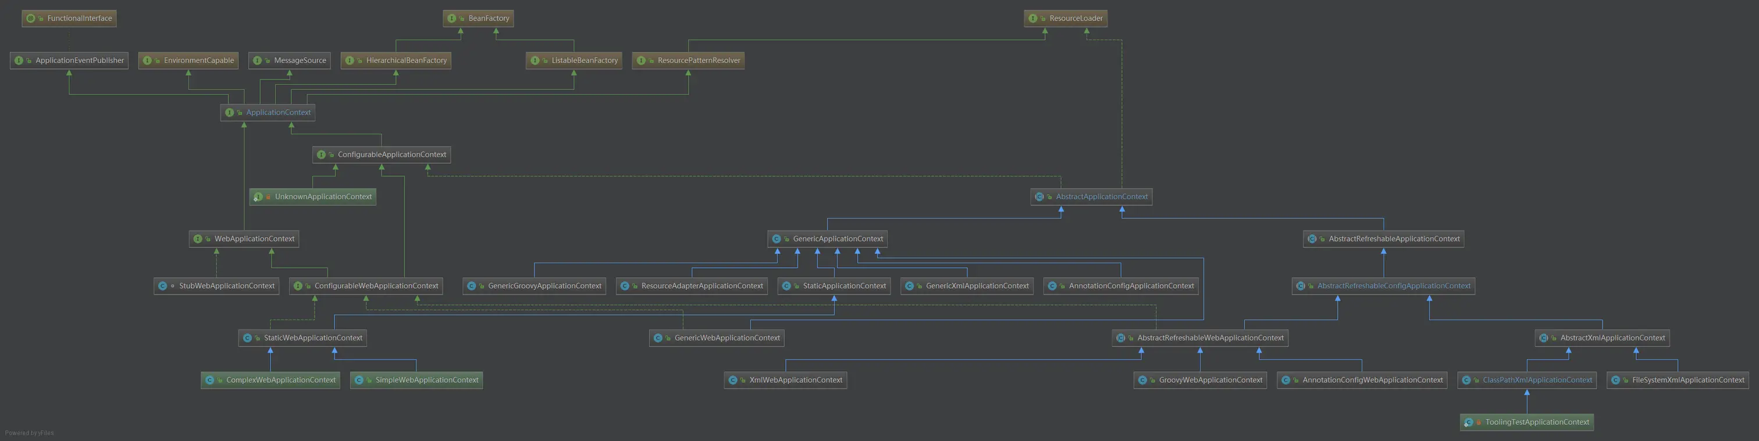Click abstract class icon on AbstractApplicationContext
Viewport: 1759px width, 441px height.
pos(1039,197)
